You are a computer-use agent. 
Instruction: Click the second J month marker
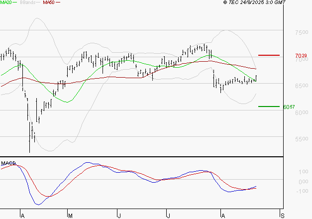coord(168,216)
